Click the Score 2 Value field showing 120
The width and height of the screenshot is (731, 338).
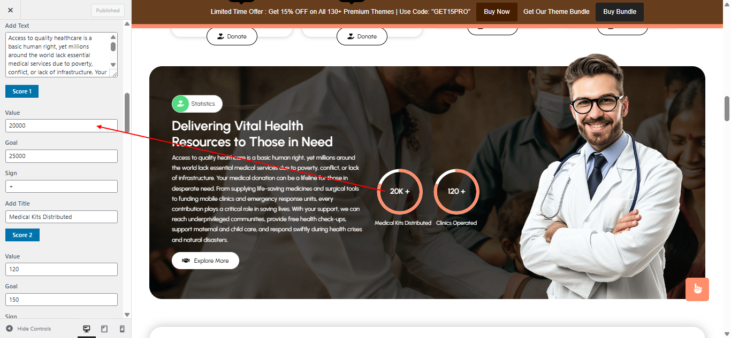click(62, 269)
